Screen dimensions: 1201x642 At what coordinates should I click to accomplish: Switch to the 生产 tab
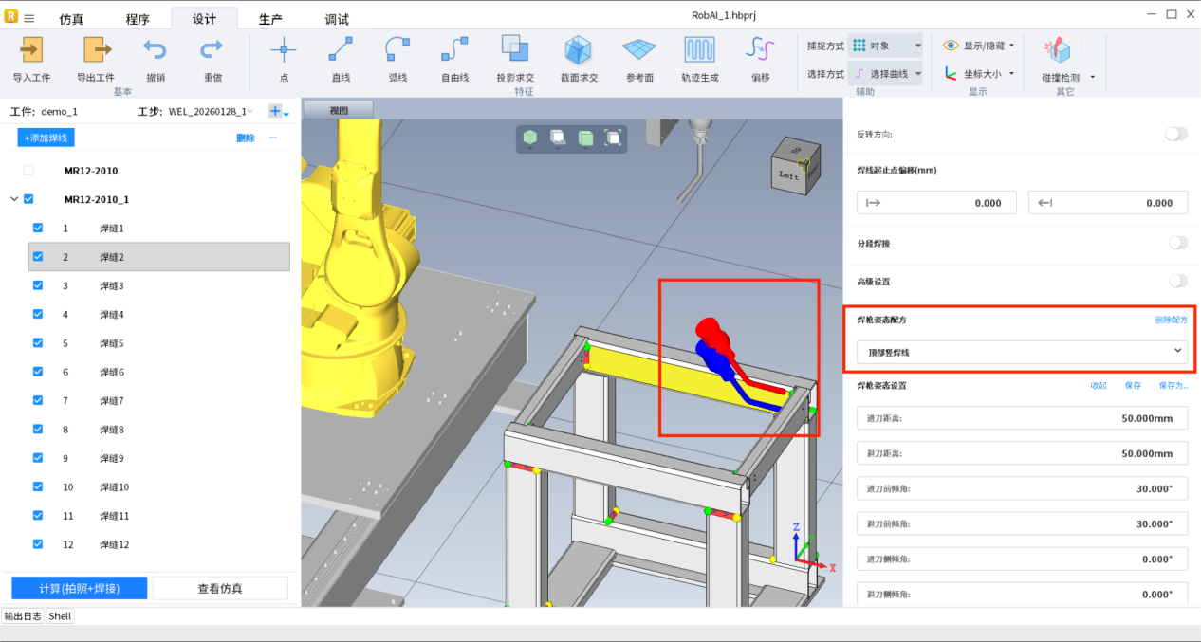(x=270, y=20)
